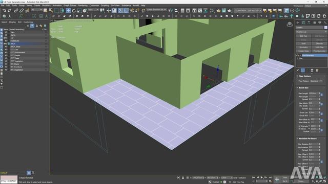This screenshot has width=328, height=184.
Task: Click the Chamfer modifier button
Action: 319,43
